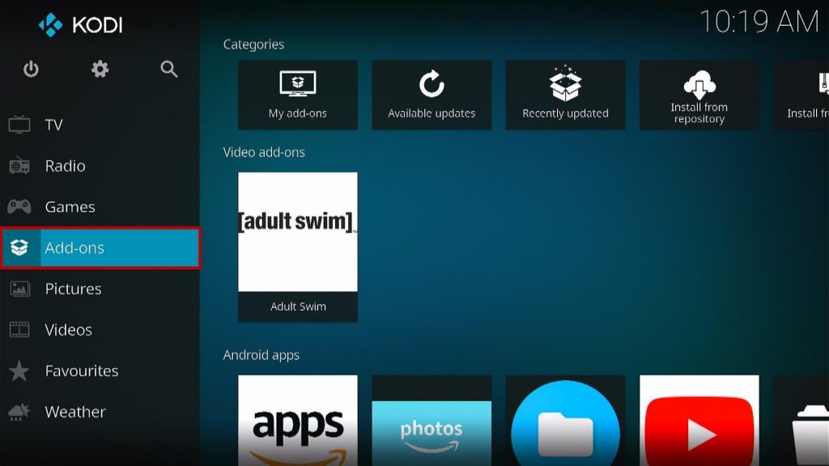Open Install from repository tile
The image size is (829, 466).
tap(699, 95)
